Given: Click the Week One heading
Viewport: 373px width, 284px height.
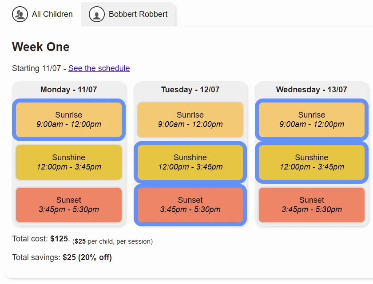Looking at the screenshot, I should coord(41,47).
